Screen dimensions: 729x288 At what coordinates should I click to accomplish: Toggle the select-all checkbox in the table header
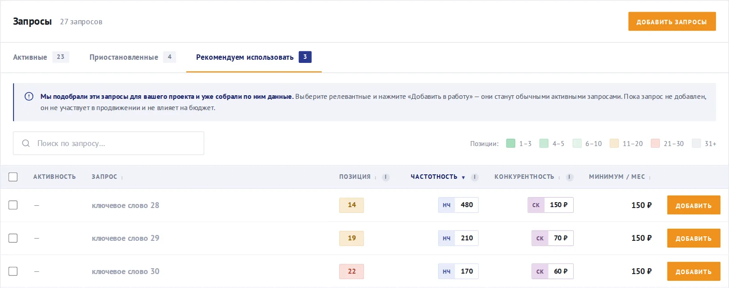[13, 177]
